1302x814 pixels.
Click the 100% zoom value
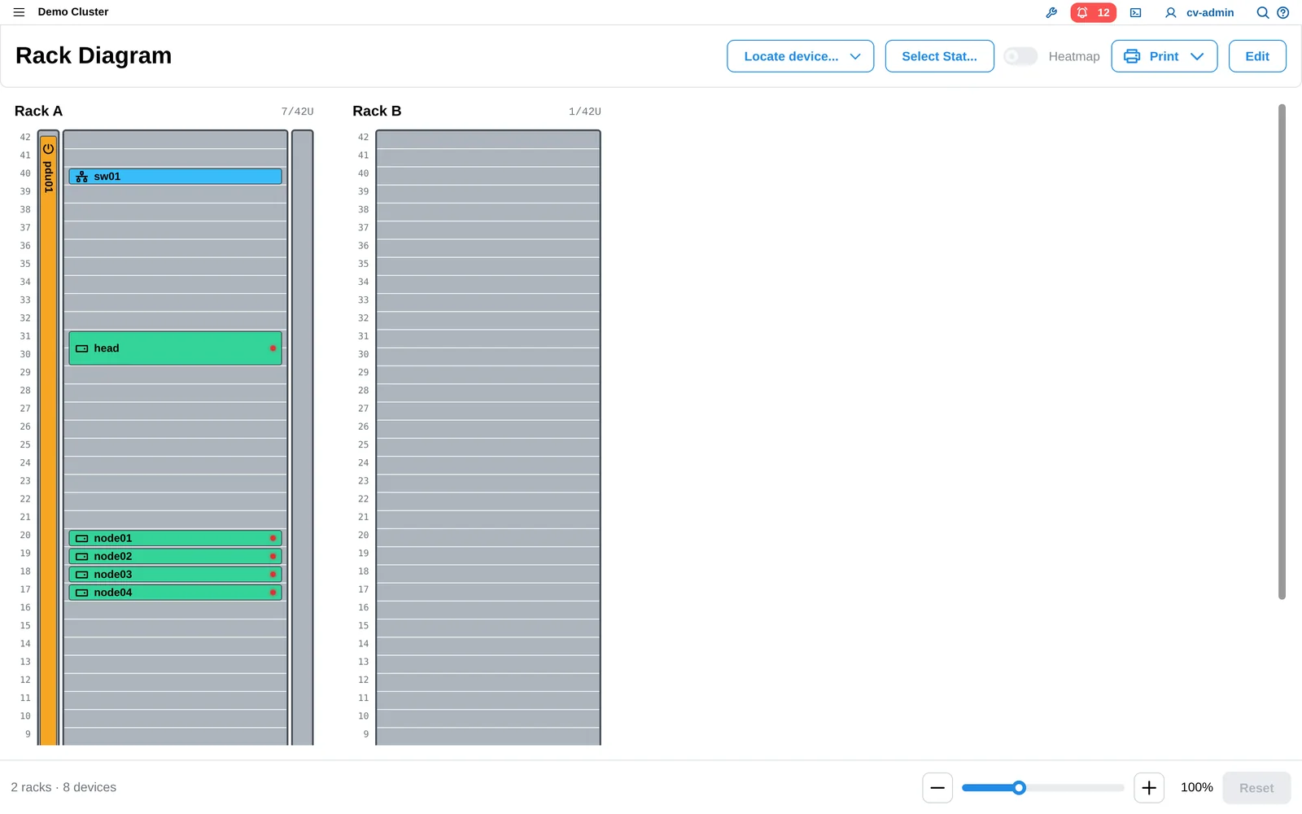coord(1196,787)
